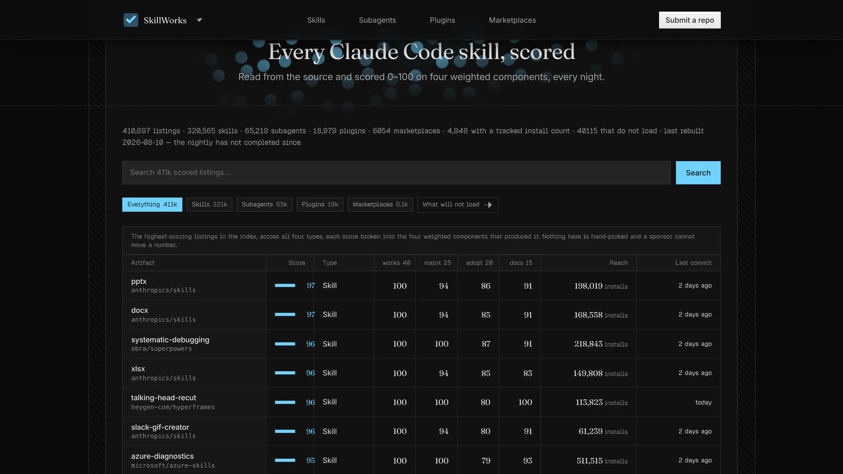Click the score bar for systematic-debugging

point(285,344)
